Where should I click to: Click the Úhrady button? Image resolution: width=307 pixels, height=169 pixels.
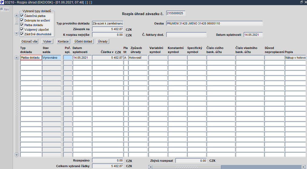coord(103,41)
